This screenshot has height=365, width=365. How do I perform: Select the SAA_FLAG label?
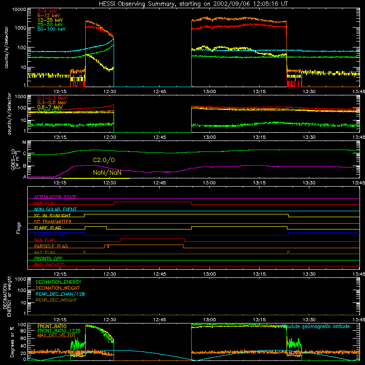click(x=45, y=240)
